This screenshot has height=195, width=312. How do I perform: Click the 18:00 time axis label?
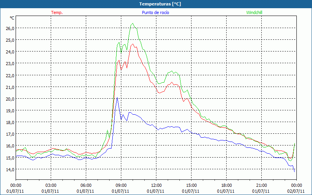227,185
